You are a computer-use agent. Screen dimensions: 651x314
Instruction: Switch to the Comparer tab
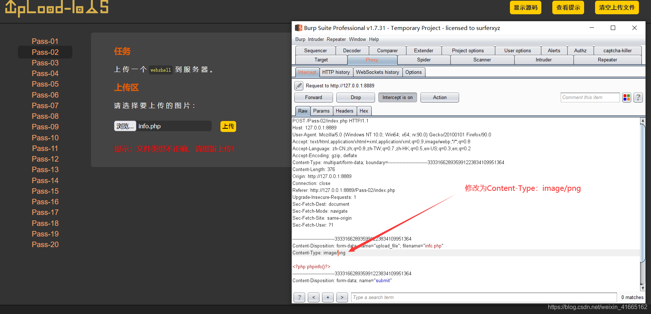coord(387,50)
